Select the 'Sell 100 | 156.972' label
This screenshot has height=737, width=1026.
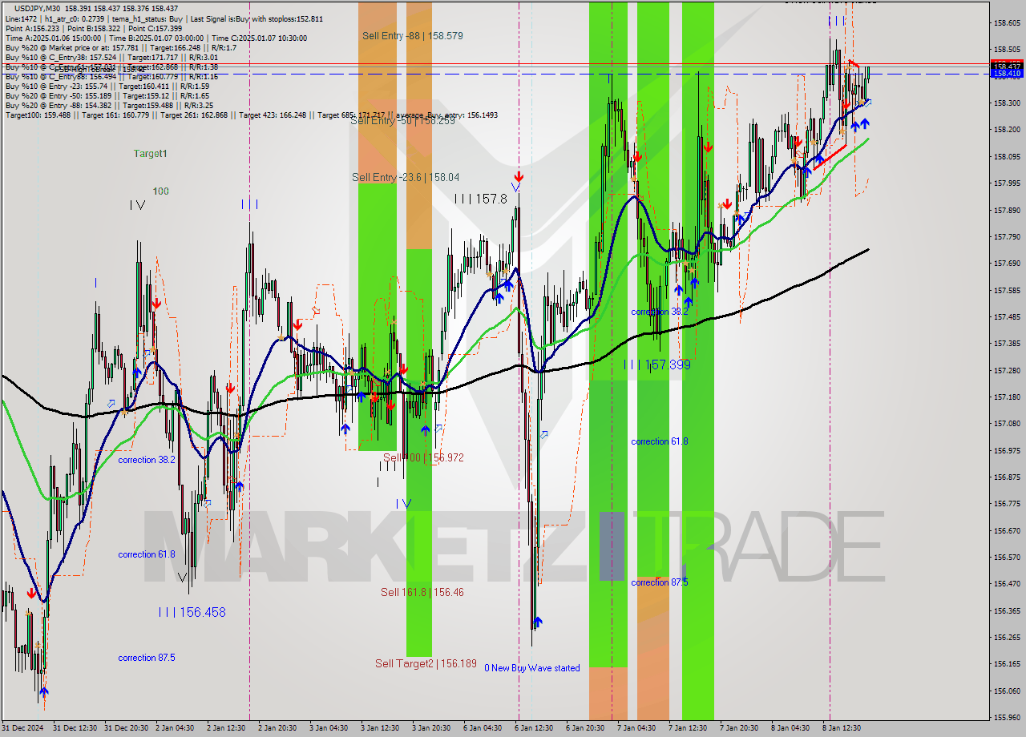(x=423, y=457)
